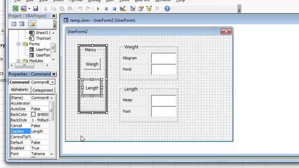Click project tree scroll right arrow
Viewport: 299px width, 168px height.
[x=47, y=65]
